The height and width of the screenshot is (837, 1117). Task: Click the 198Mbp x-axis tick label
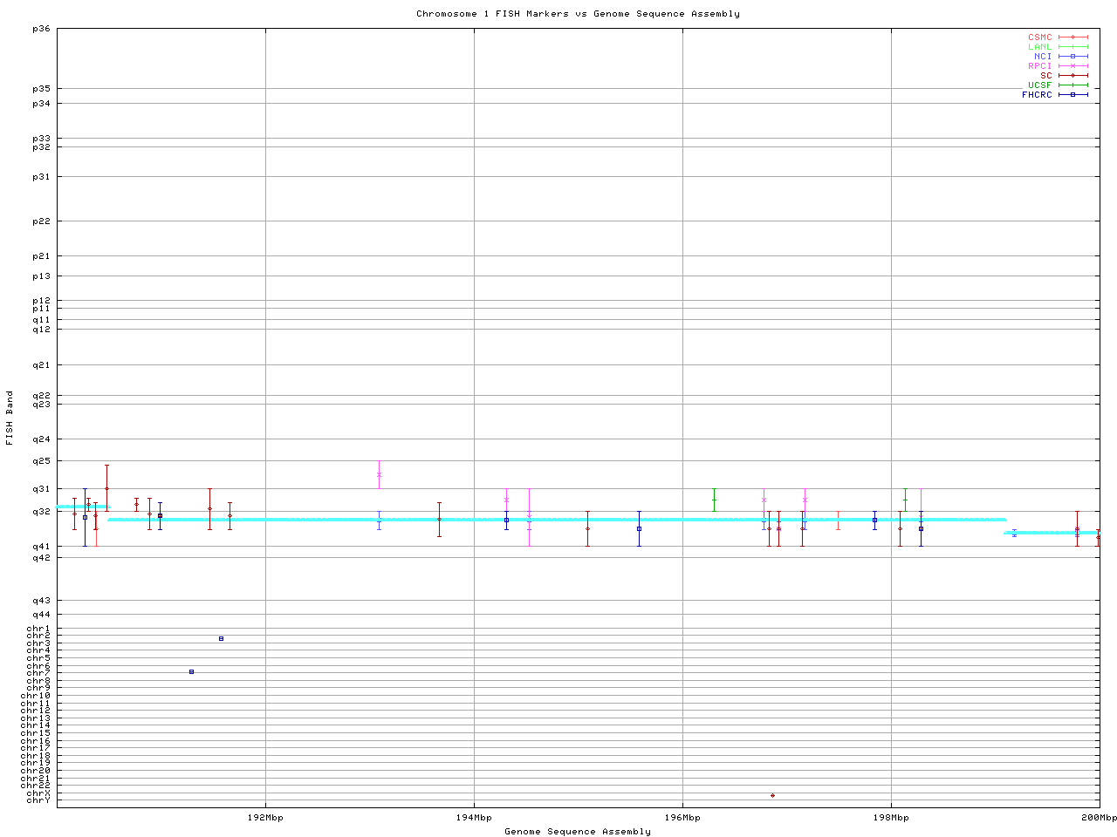tap(891, 818)
